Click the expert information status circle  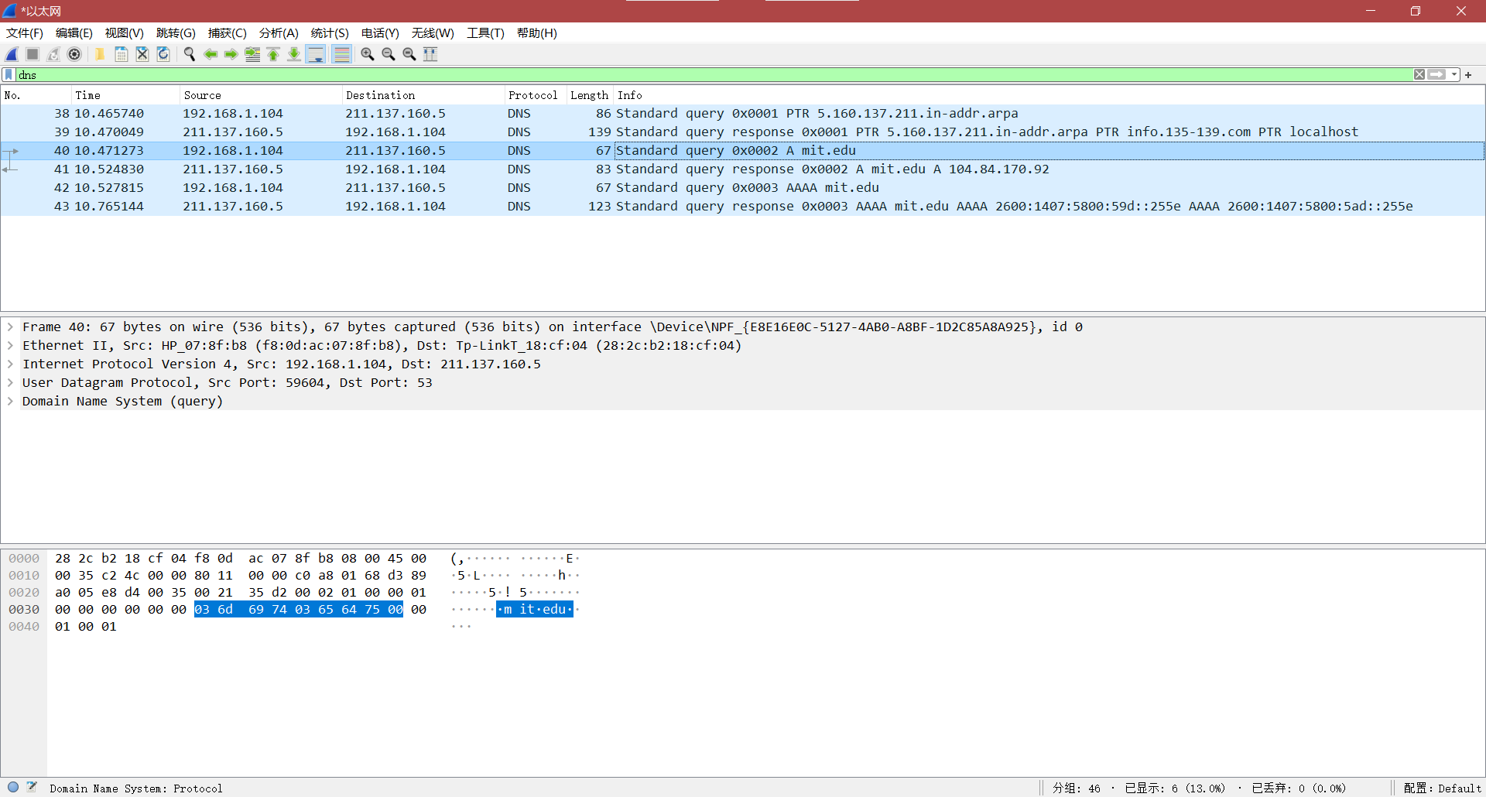(13, 787)
